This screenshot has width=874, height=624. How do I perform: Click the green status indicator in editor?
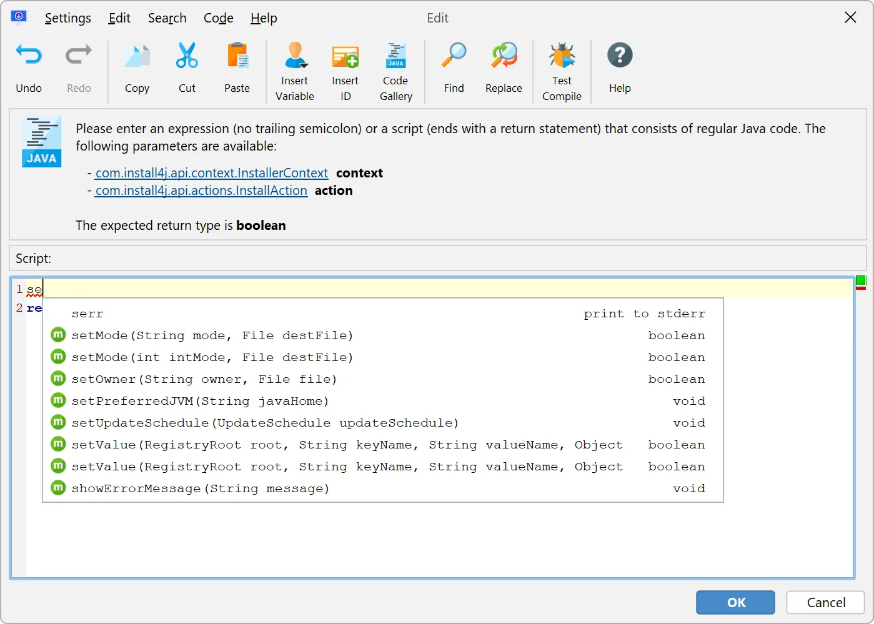point(861,280)
